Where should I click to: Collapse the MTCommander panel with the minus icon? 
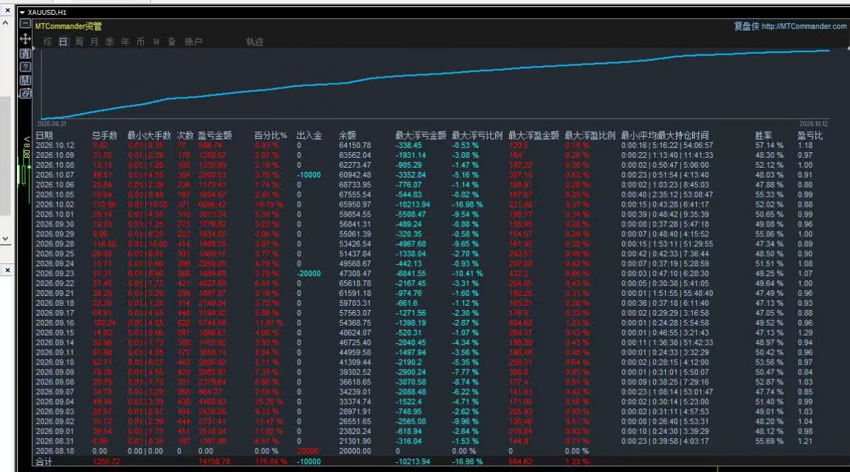[25, 24]
